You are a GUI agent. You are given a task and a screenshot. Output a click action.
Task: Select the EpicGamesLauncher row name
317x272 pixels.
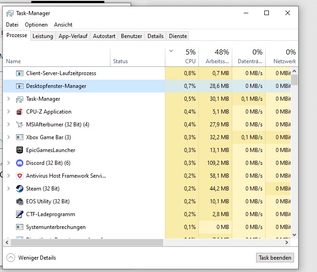pos(50,150)
